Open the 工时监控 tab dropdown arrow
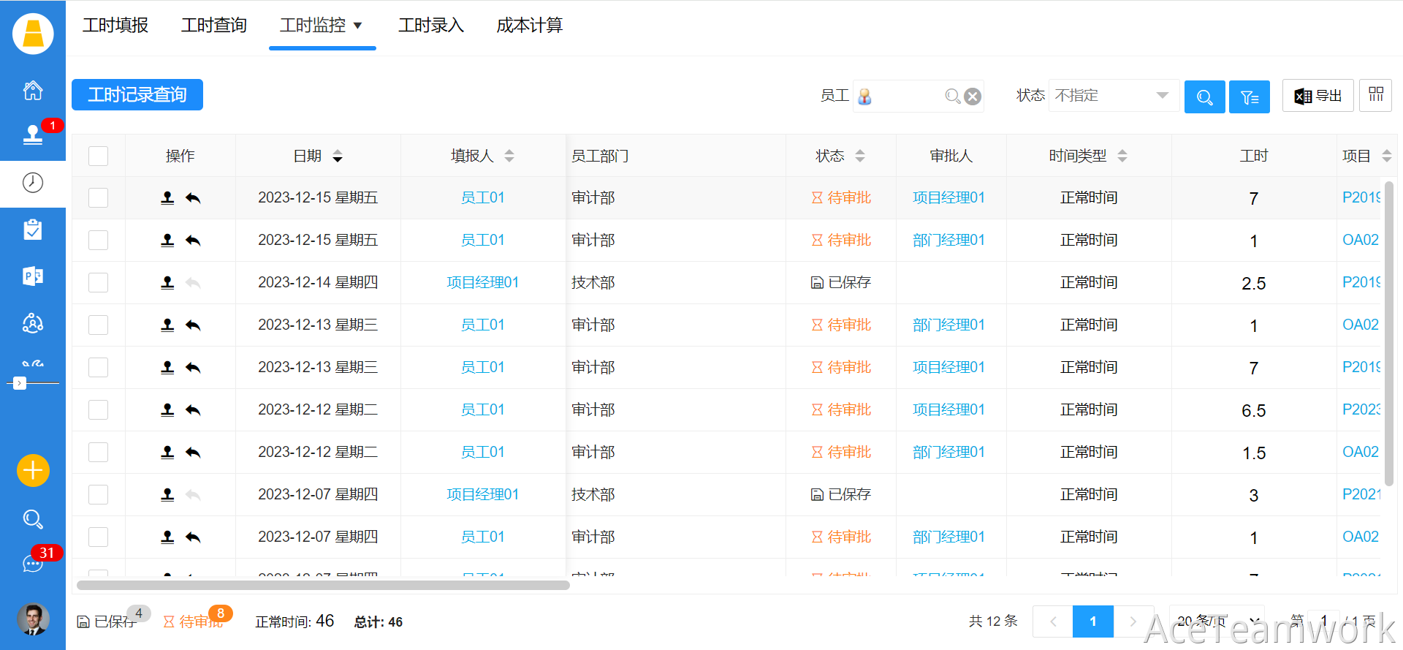 click(358, 26)
